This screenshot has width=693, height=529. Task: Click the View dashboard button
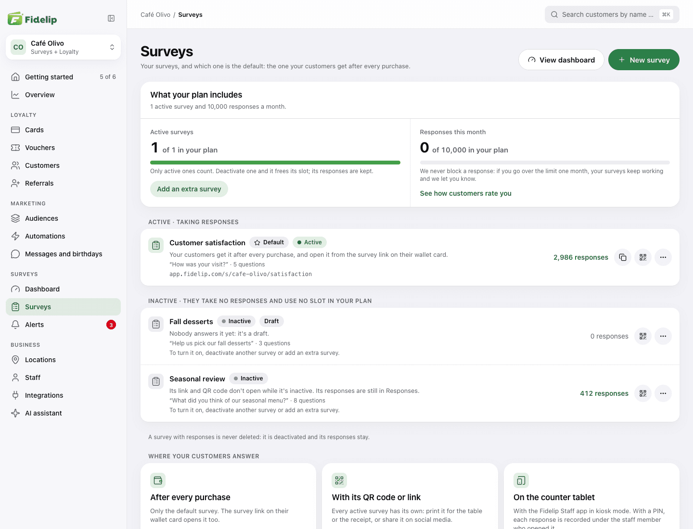coord(561,60)
